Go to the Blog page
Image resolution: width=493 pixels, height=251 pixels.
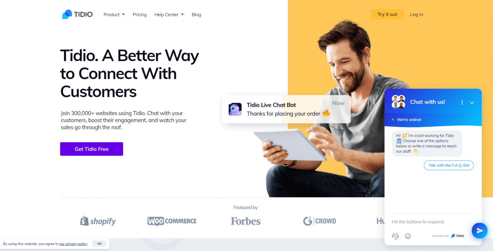(x=196, y=15)
